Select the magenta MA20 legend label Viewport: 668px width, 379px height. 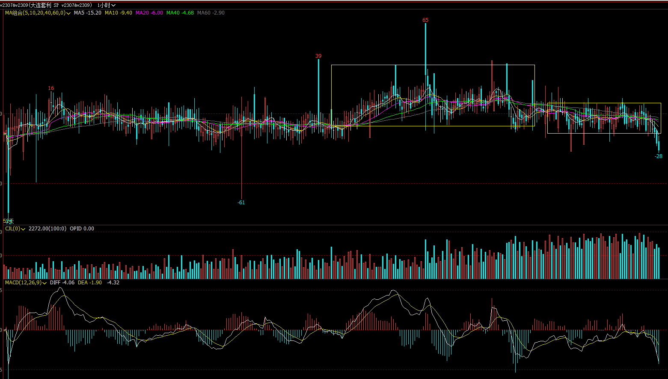pyautogui.click(x=149, y=13)
